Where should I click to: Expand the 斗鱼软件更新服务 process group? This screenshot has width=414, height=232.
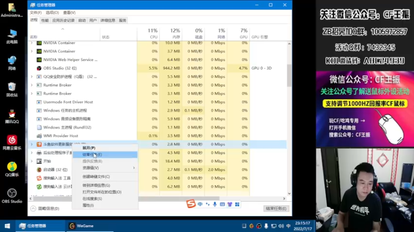coord(32,144)
